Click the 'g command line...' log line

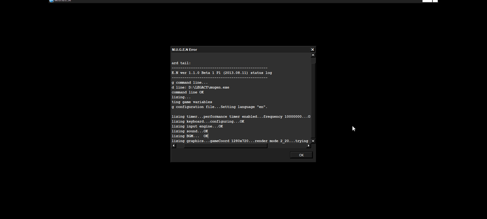point(190,83)
